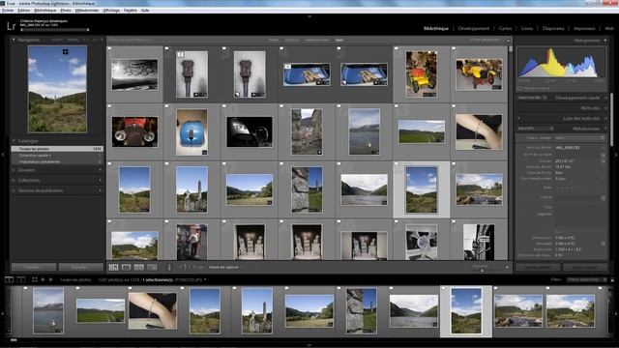The image size is (619, 348).
Task: Select the spray can painter tool
Action: [x=169, y=268]
